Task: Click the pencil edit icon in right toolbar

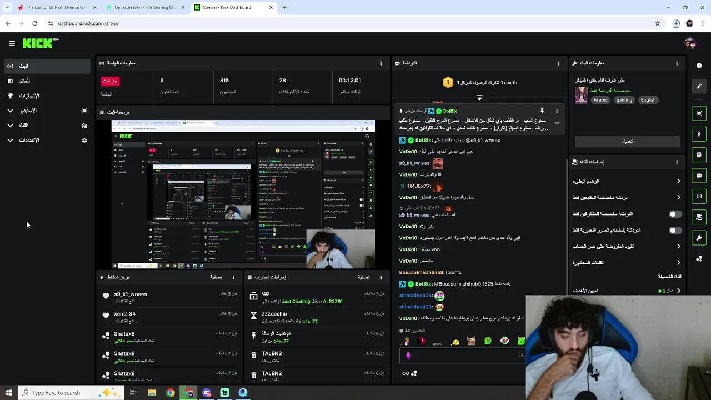Action: pos(699,86)
